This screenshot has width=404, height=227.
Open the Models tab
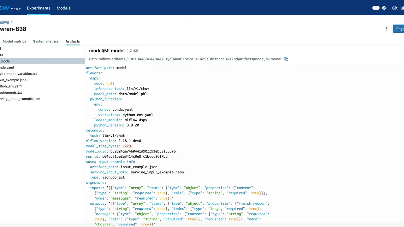coord(63,8)
